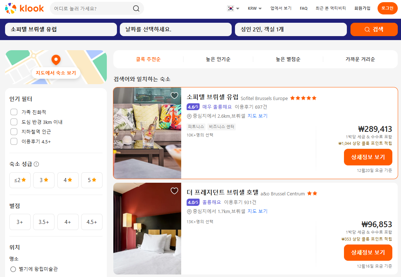Open the language flag dropdown arrow
Screen dimensions: 401x277
click(237, 8)
